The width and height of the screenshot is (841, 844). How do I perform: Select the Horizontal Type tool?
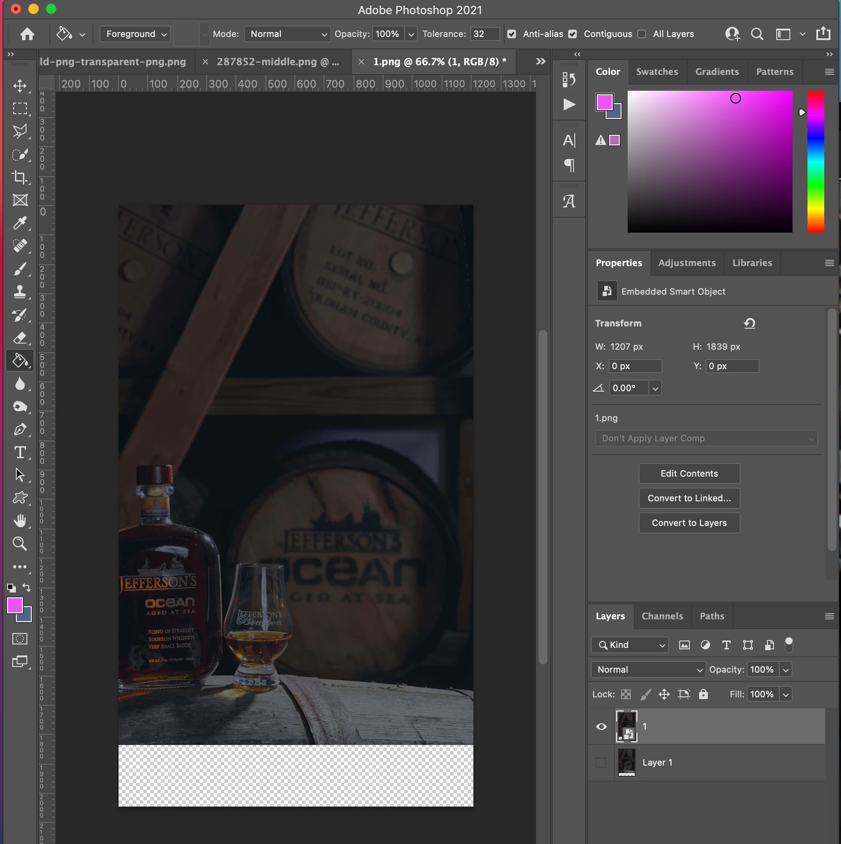pyautogui.click(x=20, y=452)
